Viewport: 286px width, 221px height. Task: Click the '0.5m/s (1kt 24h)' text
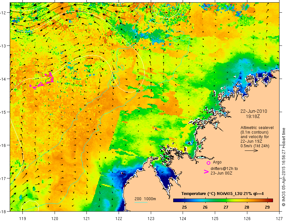[x=255, y=146]
